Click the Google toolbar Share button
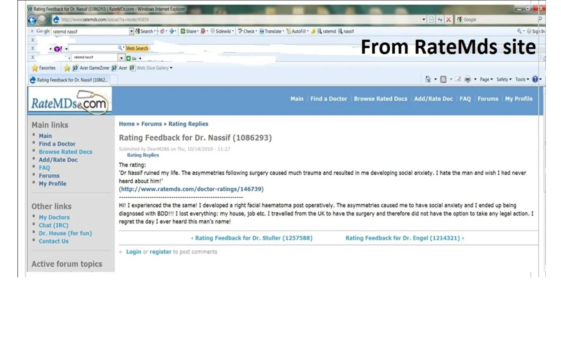Viewport: 561px width, 351px height. click(189, 31)
